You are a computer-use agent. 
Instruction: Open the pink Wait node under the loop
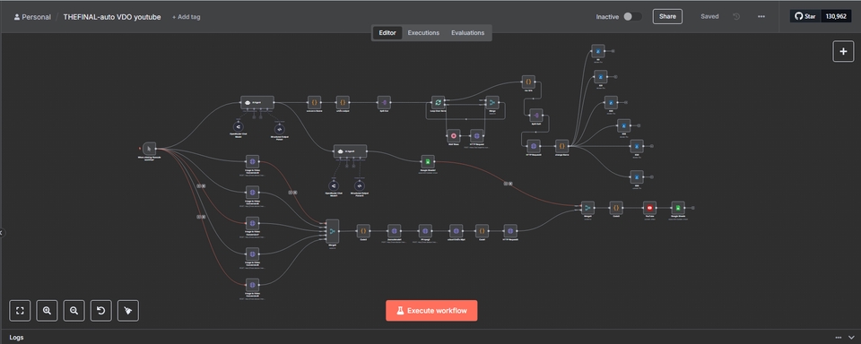click(x=453, y=135)
